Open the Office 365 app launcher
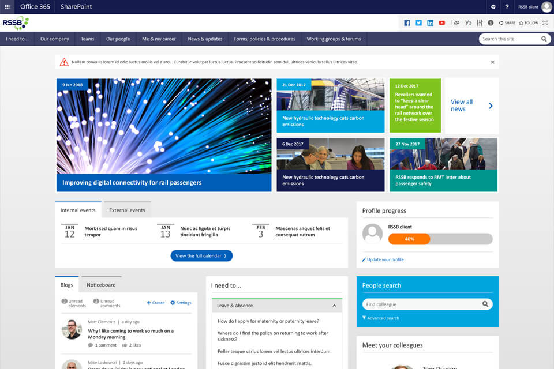Viewport: 554px width, 369px height. coord(7,7)
